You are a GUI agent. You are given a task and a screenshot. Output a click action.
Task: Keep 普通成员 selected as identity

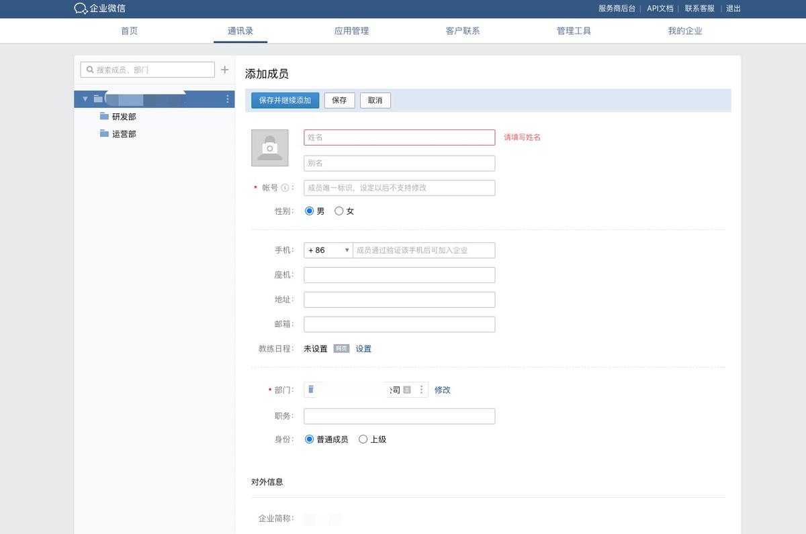(x=308, y=439)
